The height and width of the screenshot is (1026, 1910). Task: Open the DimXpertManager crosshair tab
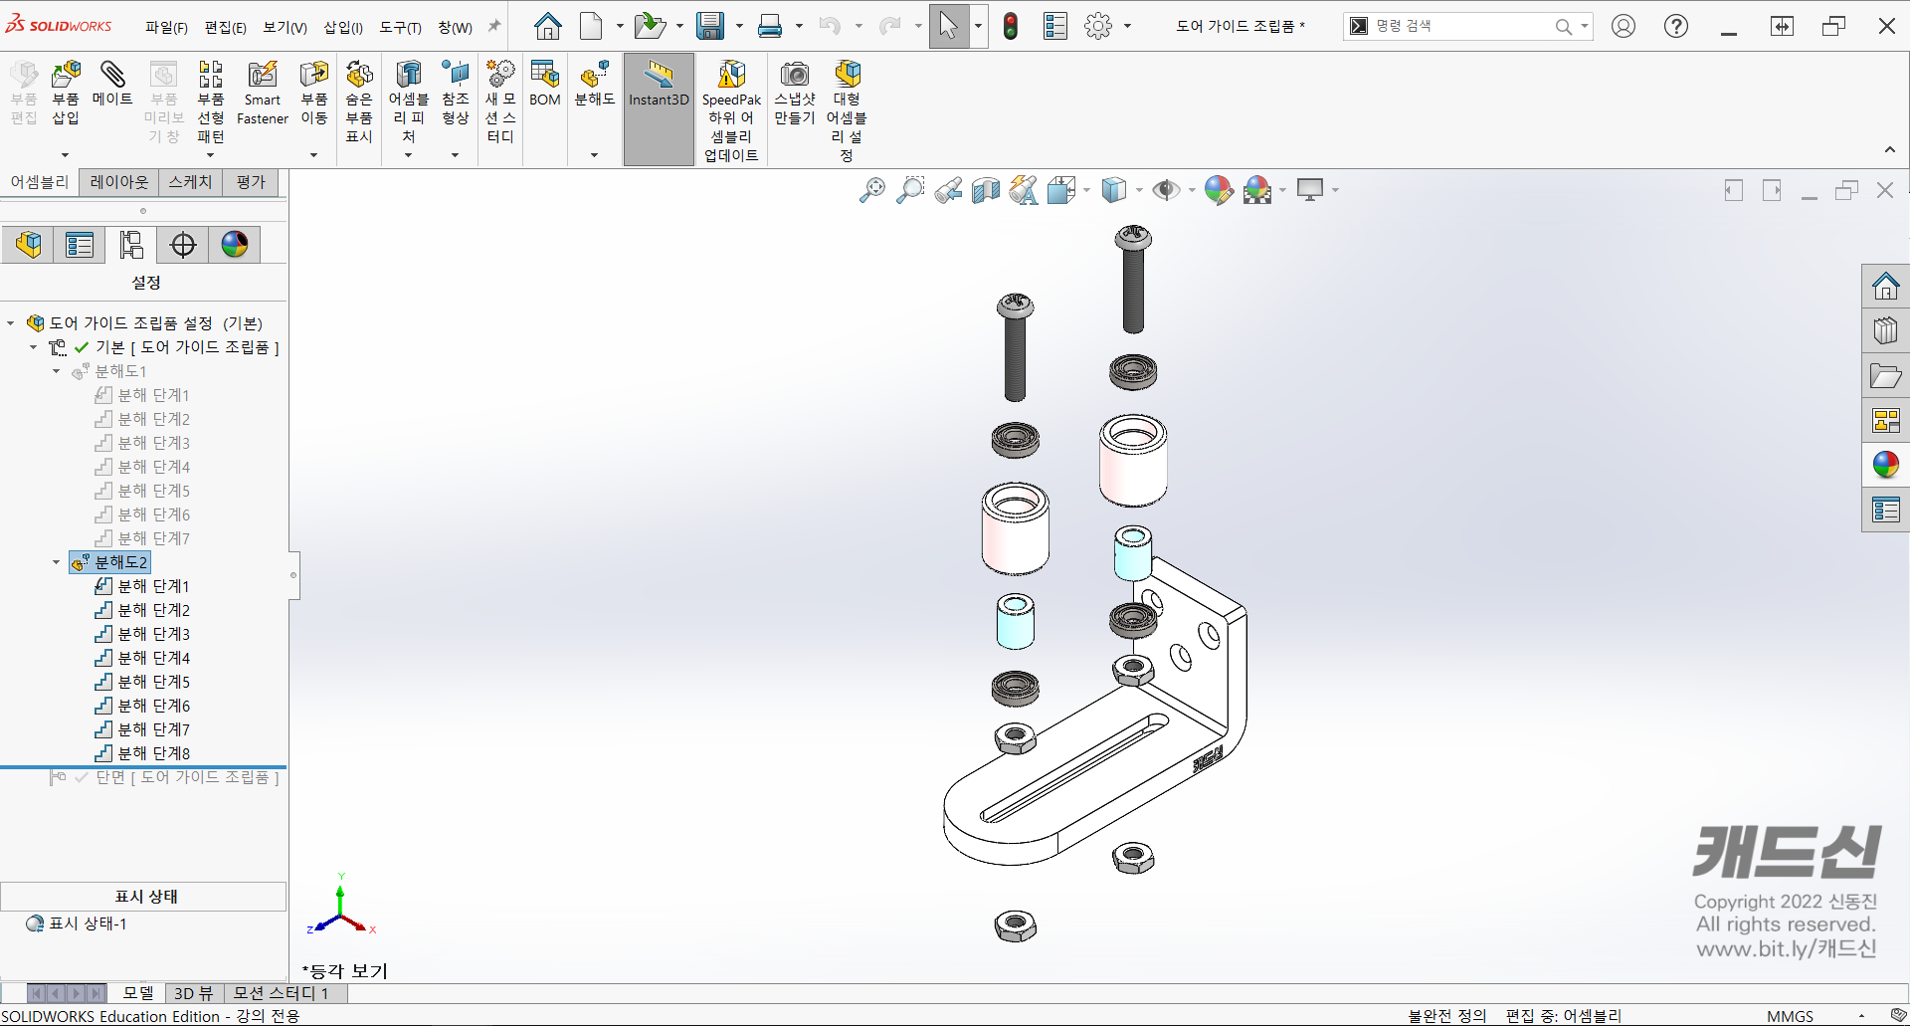click(x=183, y=245)
